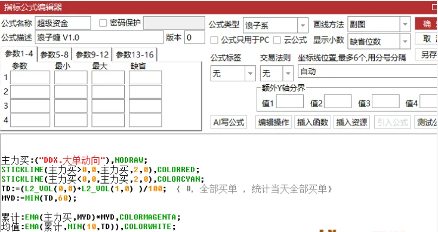Click row 2 参数 name field
Screen dimensions: 438x232
(x=30, y=92)
